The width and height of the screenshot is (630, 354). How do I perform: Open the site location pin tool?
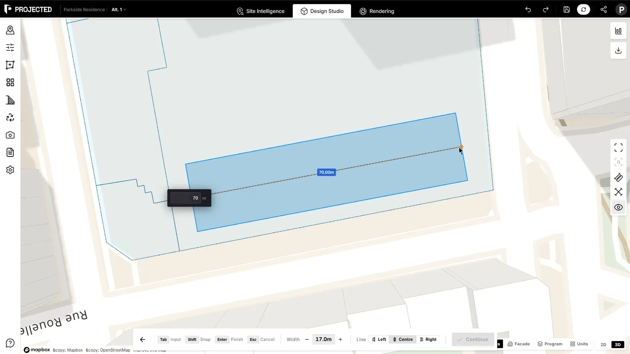(10, 30)
